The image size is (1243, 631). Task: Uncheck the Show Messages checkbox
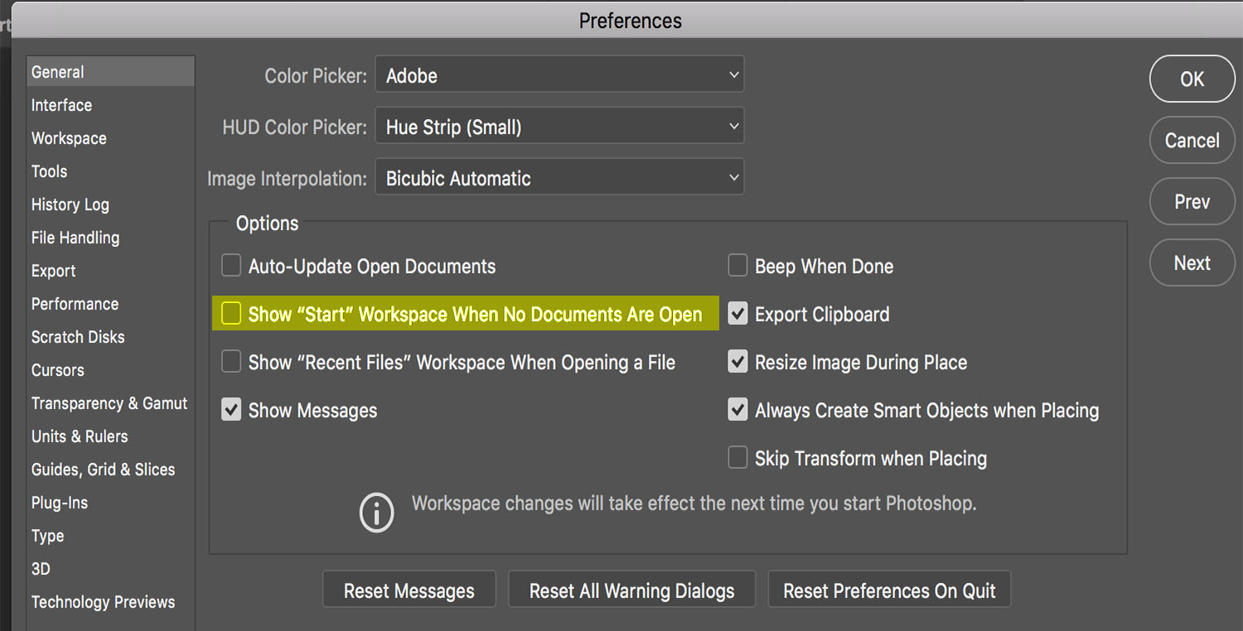click(231, 410)
